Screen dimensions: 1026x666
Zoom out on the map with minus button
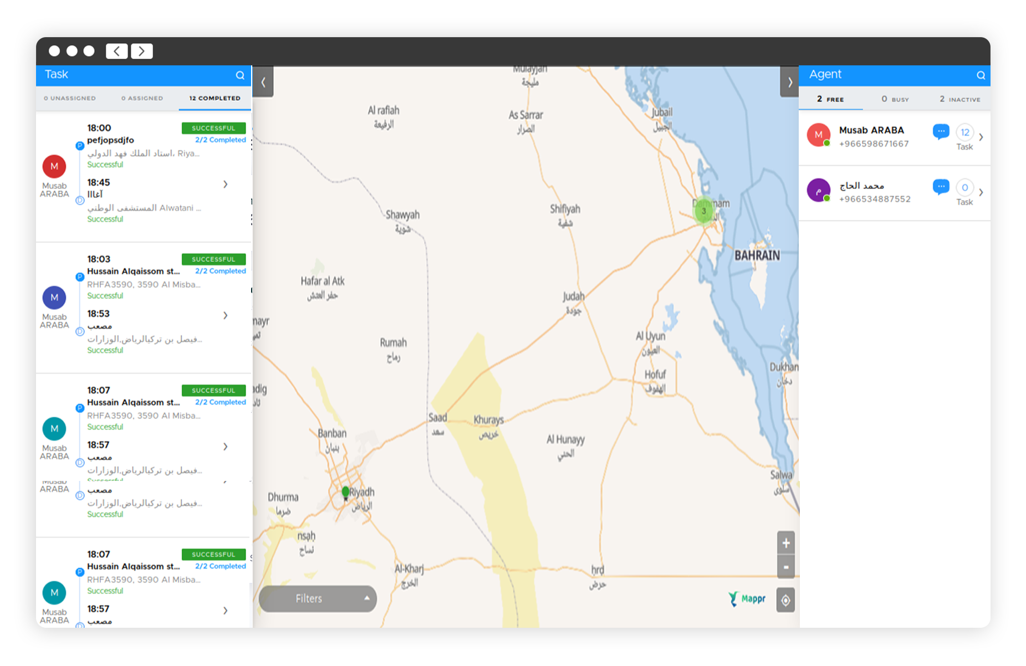click(x=785, y=567)
